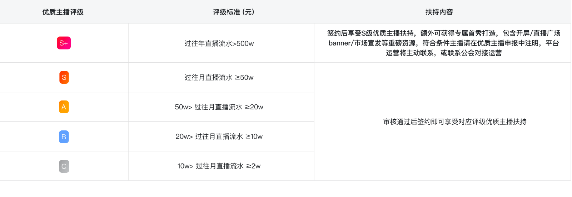Screen dimensions: 572x197
Task: Click the 审核通过后签约即可享受对应评级 support text
Action: point(454,122)
